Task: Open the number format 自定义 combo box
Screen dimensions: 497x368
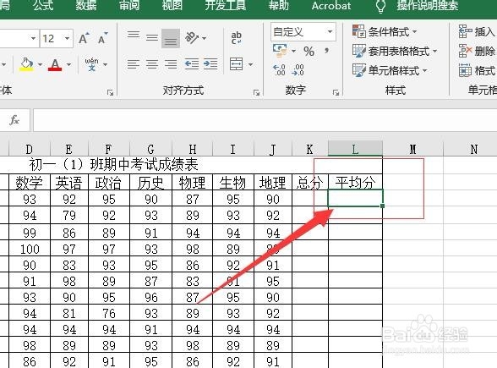Action: coord(303,32)
